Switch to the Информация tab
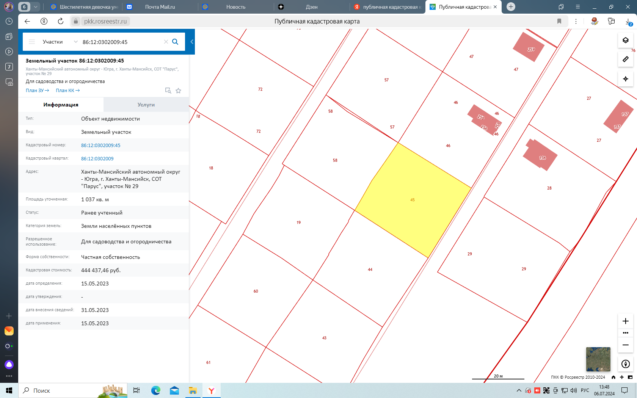This screenshot has width=637, height=398. point(61,105)
